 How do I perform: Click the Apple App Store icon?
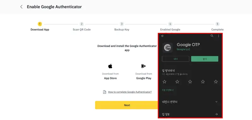[x=110, y=66]
